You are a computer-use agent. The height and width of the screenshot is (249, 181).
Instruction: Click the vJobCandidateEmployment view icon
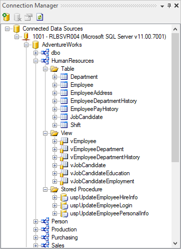[64, 181]
